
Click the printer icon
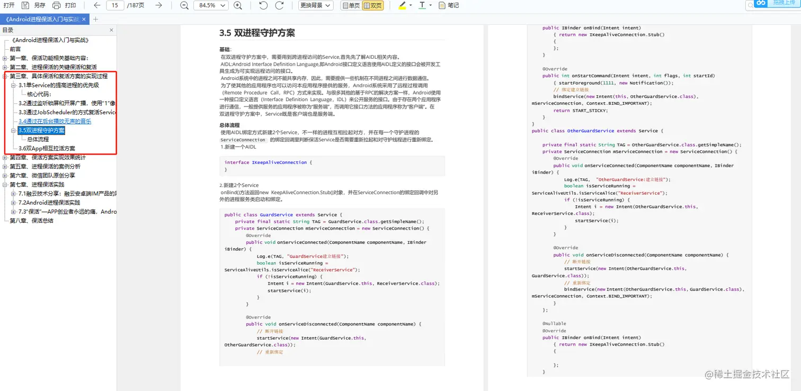pos(57,5)
